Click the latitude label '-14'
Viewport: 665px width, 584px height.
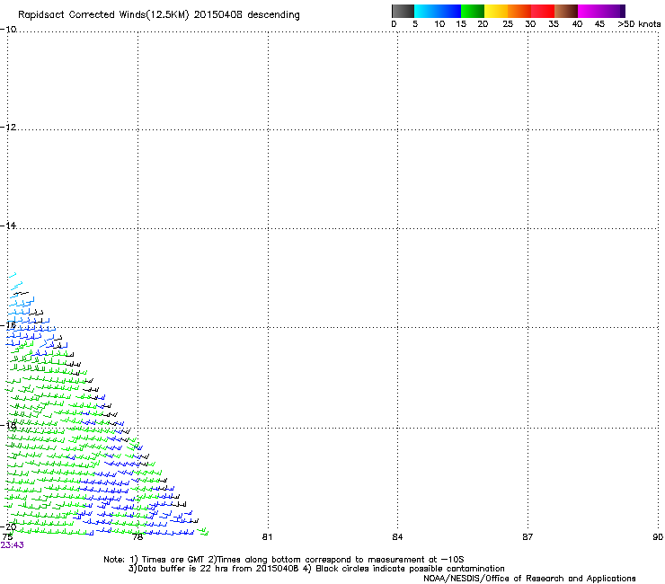8,226
